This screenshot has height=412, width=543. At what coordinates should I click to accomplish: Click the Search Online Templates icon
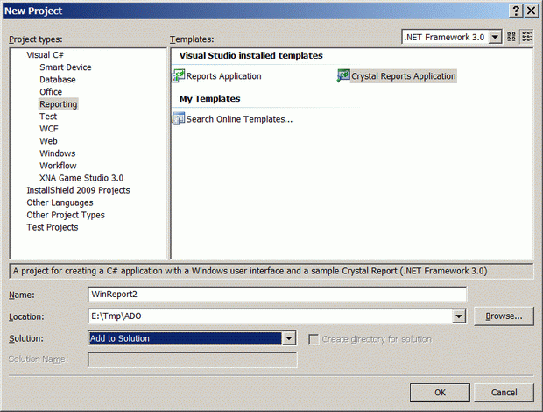(179, 119)
